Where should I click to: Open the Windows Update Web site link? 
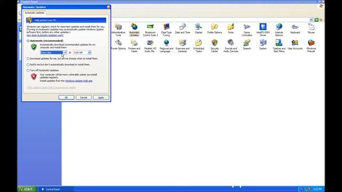(79, 81)
